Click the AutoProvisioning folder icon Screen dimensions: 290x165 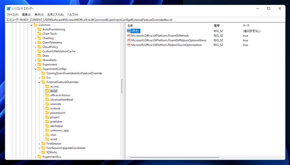click(39, 29)
